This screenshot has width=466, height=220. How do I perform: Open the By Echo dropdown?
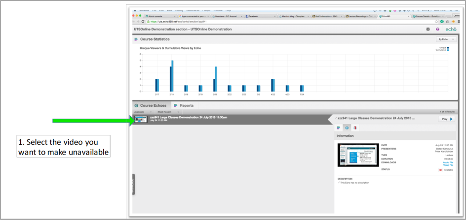tap(446, 39)
